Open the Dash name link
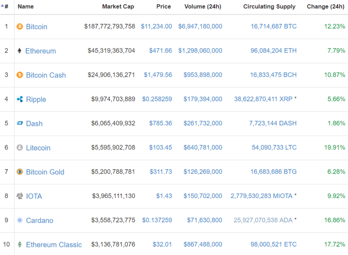 point(34,124)
